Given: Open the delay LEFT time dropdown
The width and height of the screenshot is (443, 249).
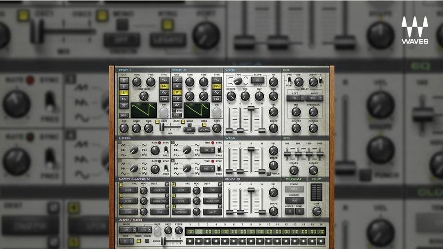Looking at the screenshot, I should click(295, 98).
